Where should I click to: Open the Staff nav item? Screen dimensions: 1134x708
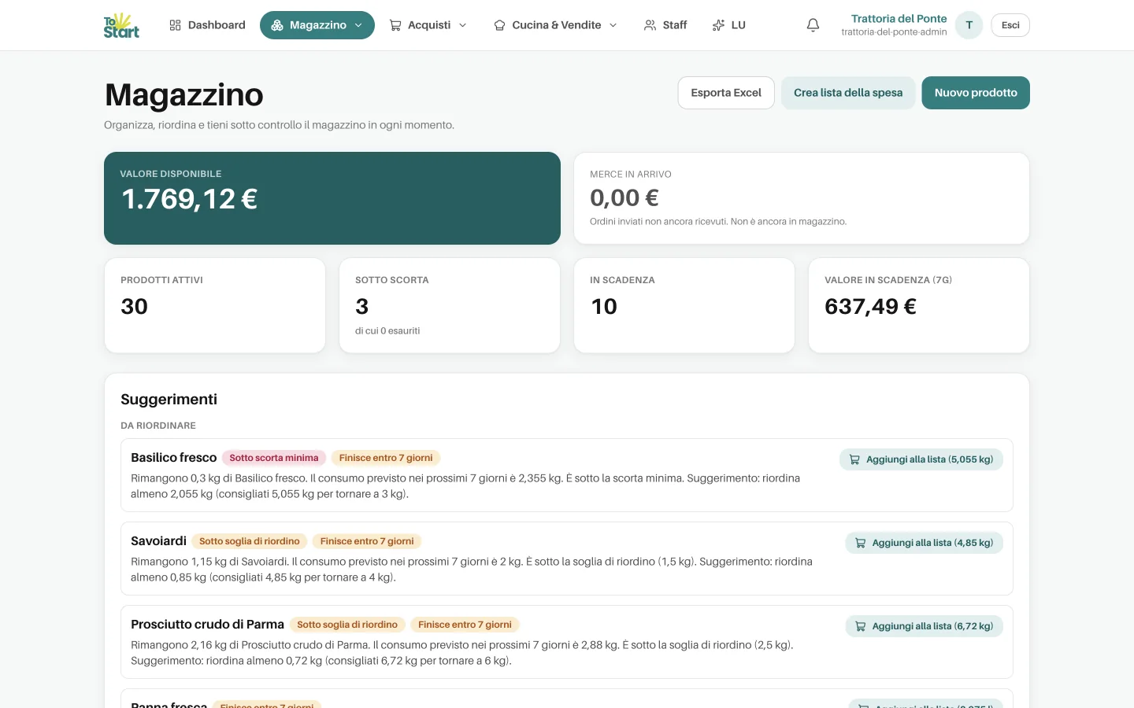pyautogui.click(x=665, y=25)
